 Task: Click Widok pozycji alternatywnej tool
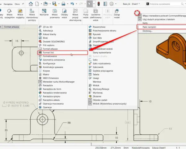[75, 15]
